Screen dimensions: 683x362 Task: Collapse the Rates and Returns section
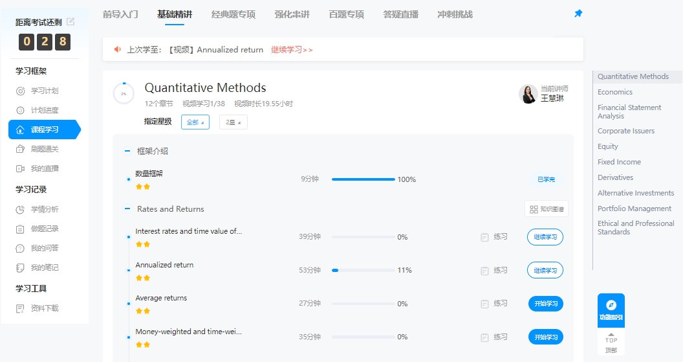pos(127,209)
